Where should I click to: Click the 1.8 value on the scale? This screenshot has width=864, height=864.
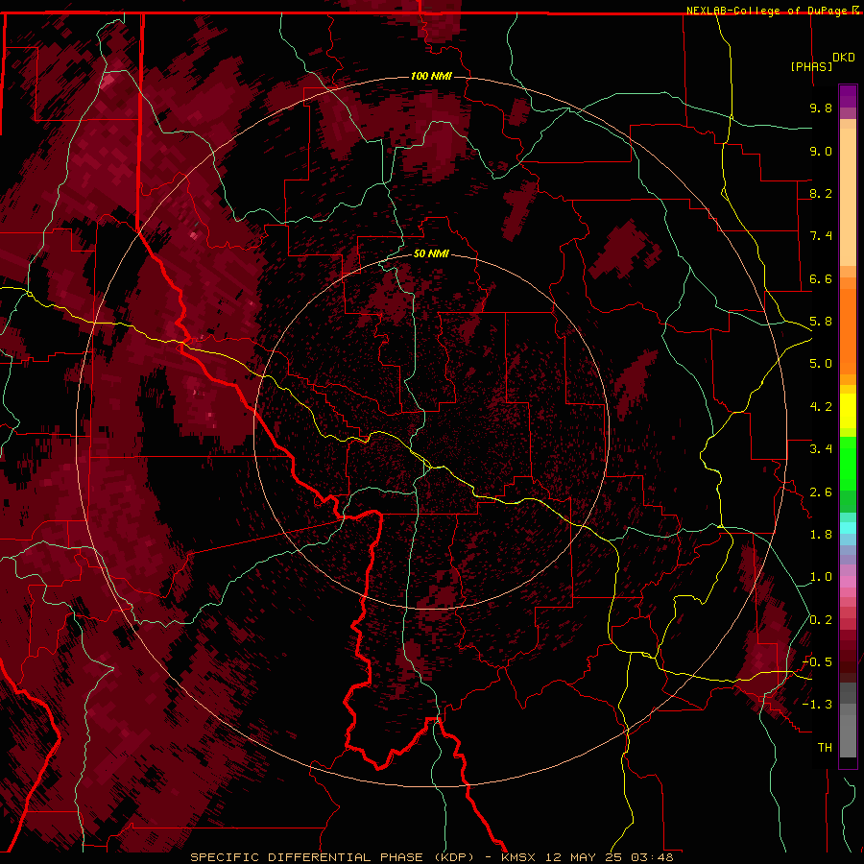821,535
